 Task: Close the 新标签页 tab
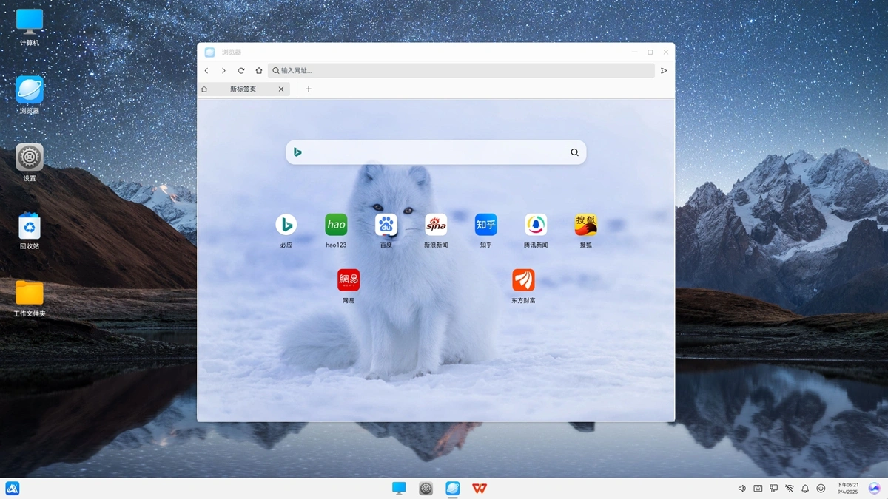pyautogui.click(x=281, y=89)
